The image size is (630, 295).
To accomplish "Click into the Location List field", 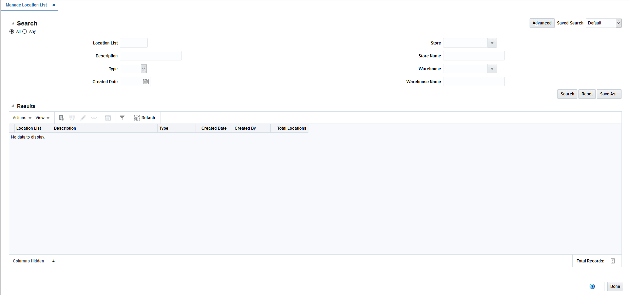I will pyautogui.click(x=134, y=43).
